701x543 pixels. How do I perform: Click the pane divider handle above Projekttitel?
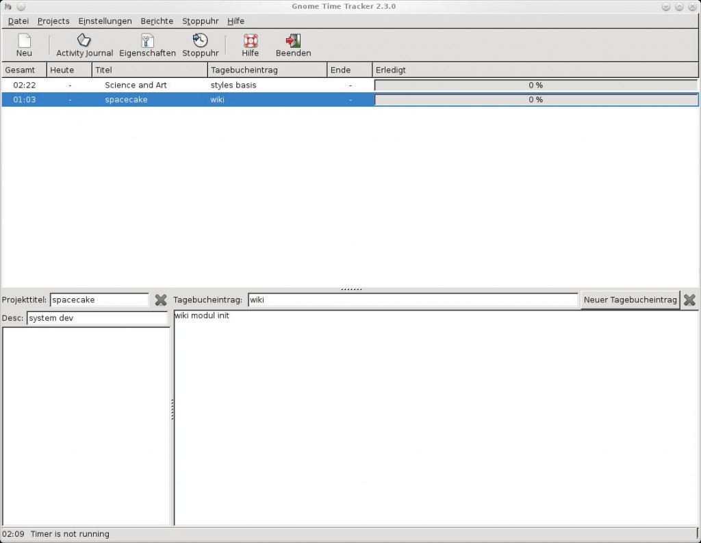[x=350, y=288]
